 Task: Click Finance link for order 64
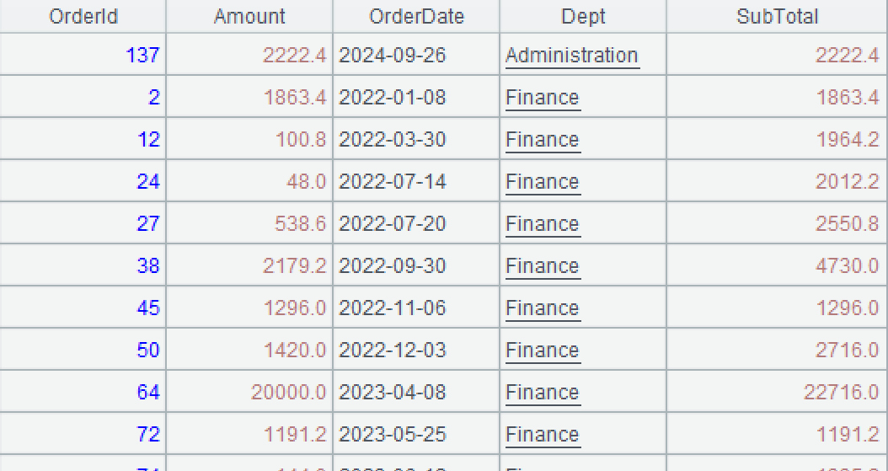click(542, 393)
